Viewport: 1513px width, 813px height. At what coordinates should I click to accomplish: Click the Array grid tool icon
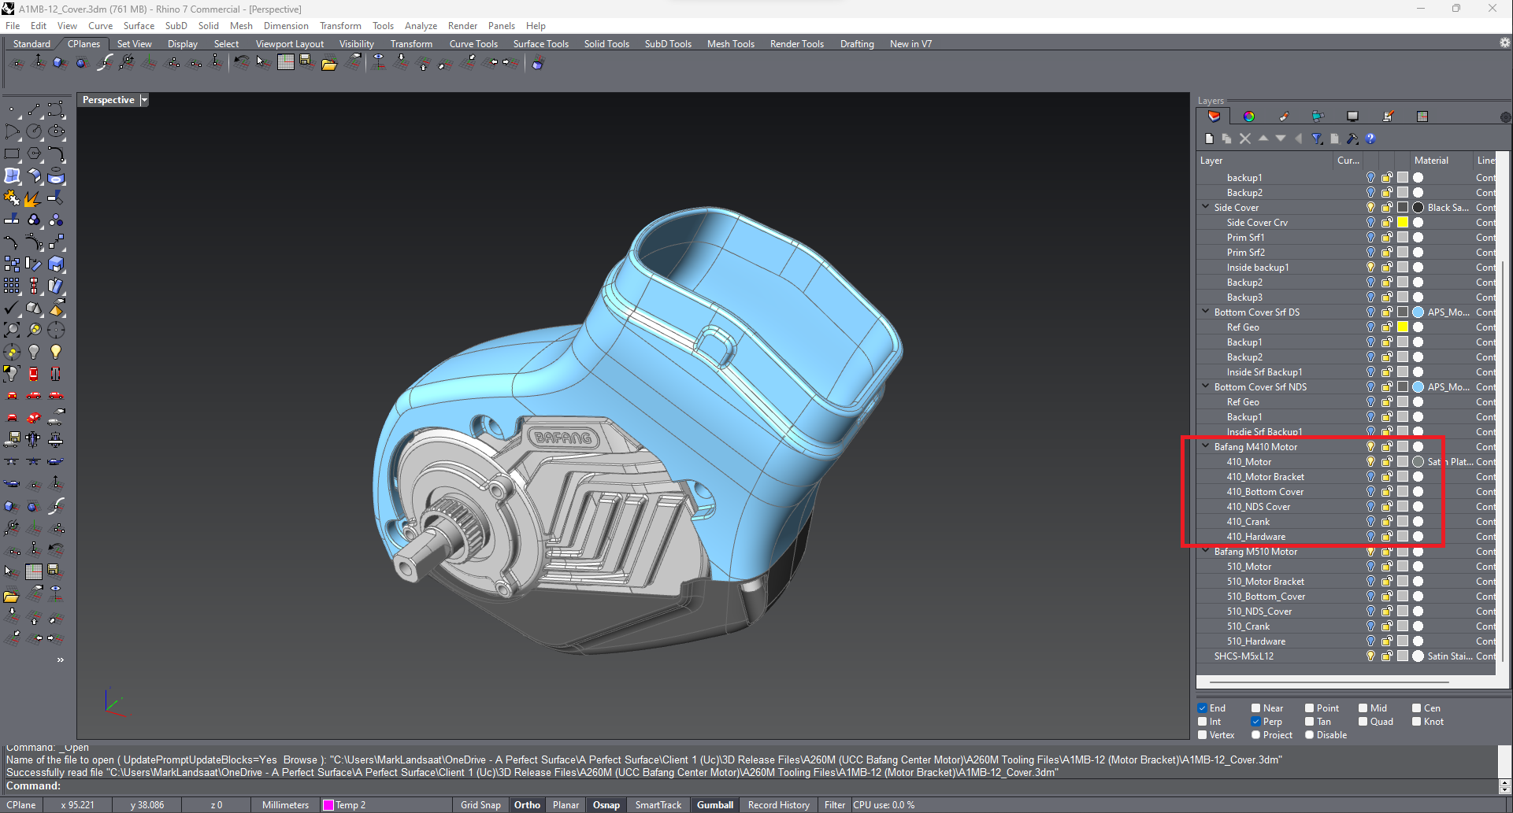coord(12,286)
